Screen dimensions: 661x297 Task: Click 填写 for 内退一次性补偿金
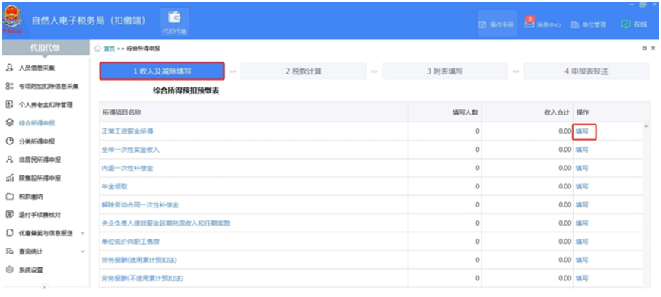(x=582, y=168)
